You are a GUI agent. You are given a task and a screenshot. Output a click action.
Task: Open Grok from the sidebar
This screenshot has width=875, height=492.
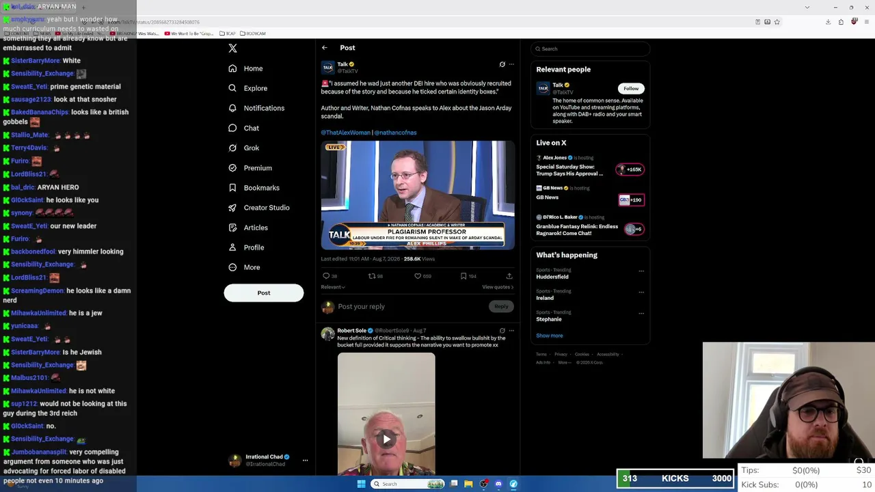click(244, 148)
